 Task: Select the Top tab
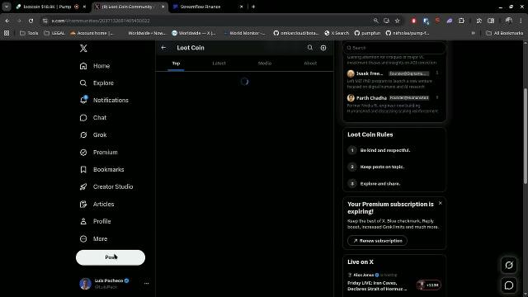coord(176,64)
